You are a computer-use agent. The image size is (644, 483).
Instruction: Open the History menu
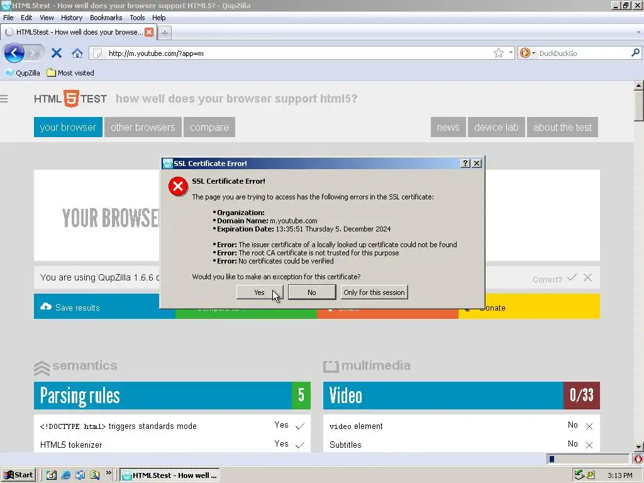(x=72, y=18)
